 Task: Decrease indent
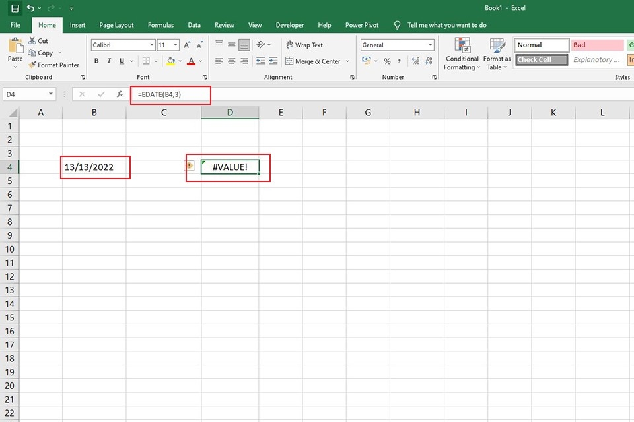pyautogui.click(x=260, y=61)
